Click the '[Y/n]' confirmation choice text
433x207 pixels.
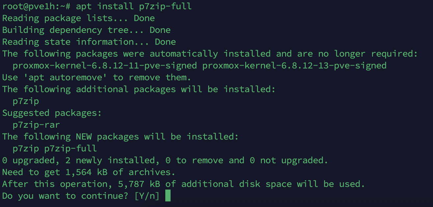pos(147,196)
